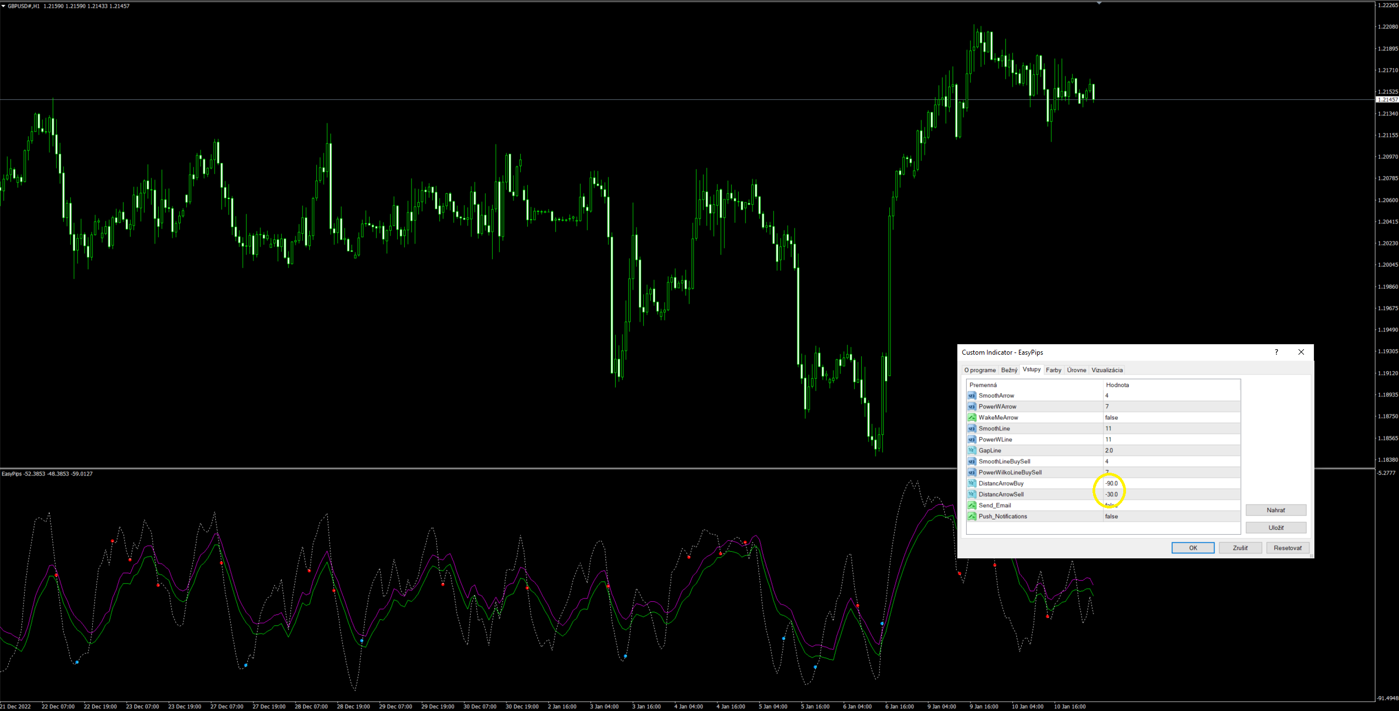Click the SmoothArrow integer parameter icon
Image resolution: width=1399 pixels, height=711 pixels.
[972, 395]
